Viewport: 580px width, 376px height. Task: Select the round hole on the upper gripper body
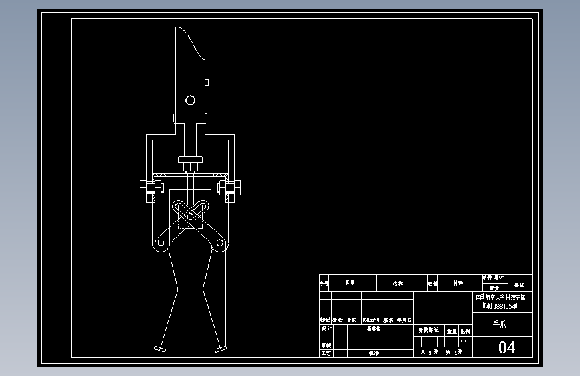coord(190,100)
